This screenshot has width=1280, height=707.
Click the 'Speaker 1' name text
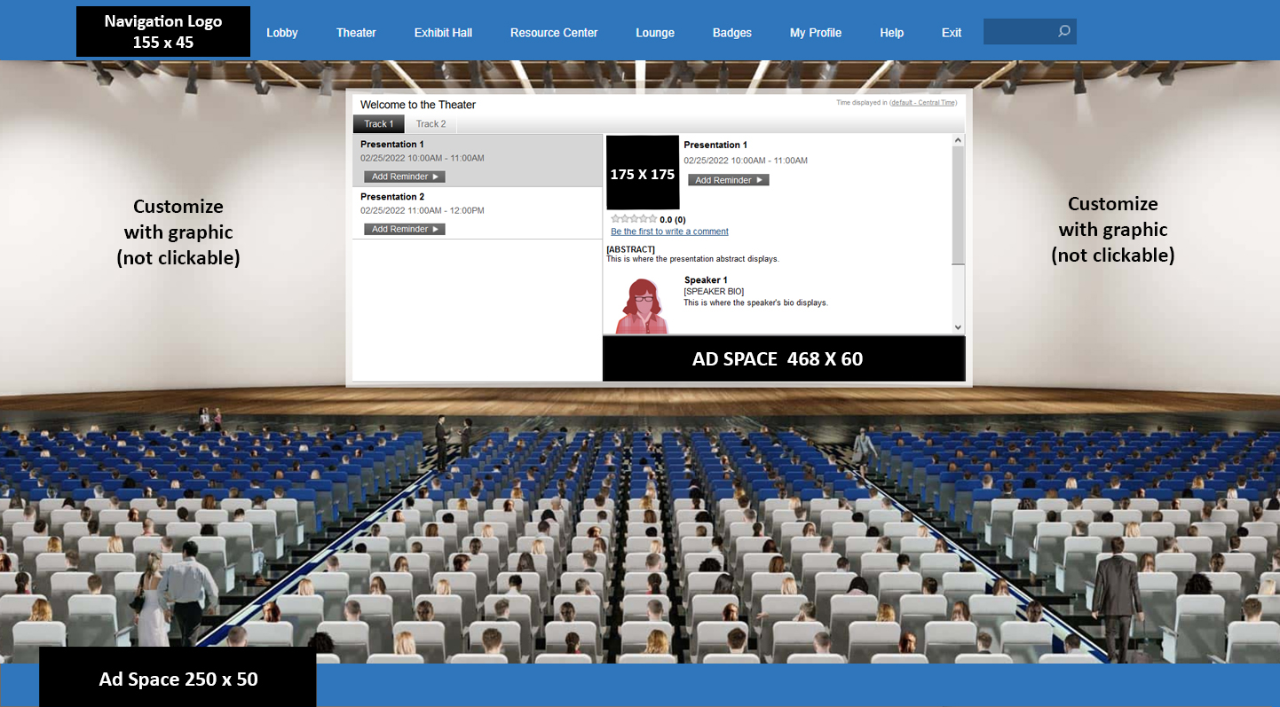point(706,280)
